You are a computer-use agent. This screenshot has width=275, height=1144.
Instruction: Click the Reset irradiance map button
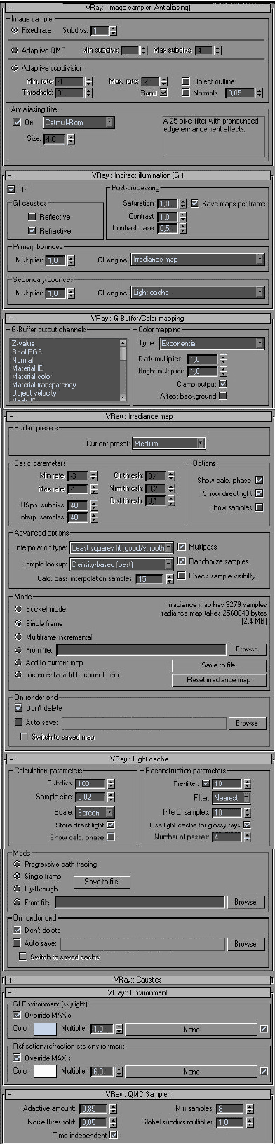[219, 680]
